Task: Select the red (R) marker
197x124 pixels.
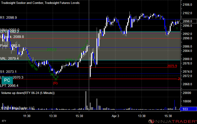Action: click(55, 83)
